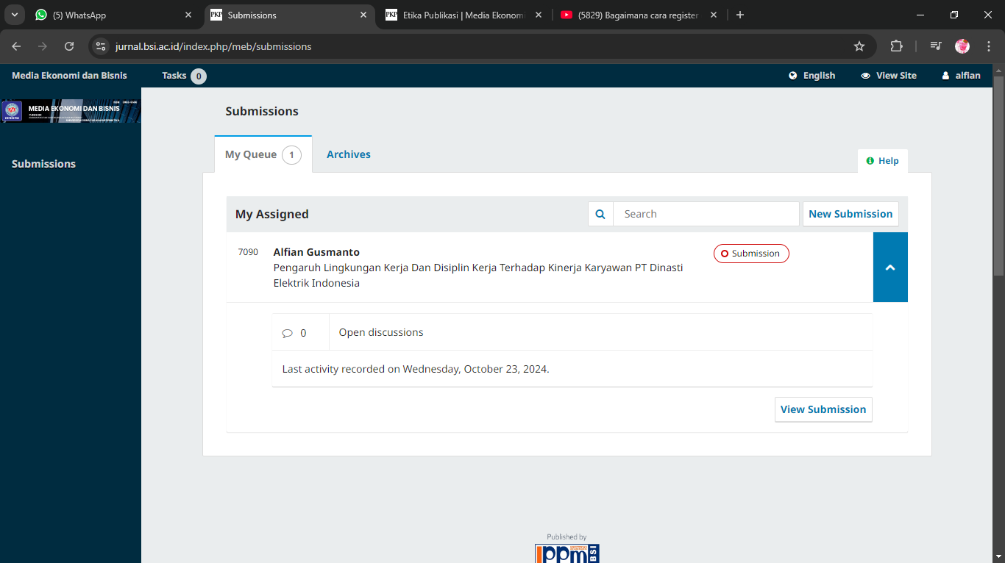Click the Tasks count badge 0
The image size is (1005, 563).
click(198, 76)
